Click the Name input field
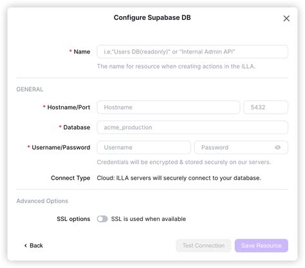Image resolution: width=305 pixels, height=268 pixels. 192,51
